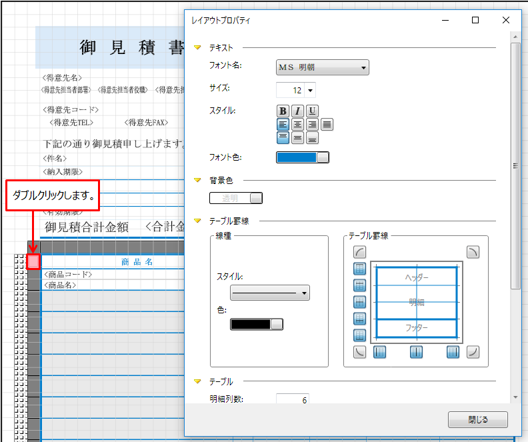Click bottom-right rounded corner border icon
The width and height of the screenshot is (528, 442).
(473, 352)
